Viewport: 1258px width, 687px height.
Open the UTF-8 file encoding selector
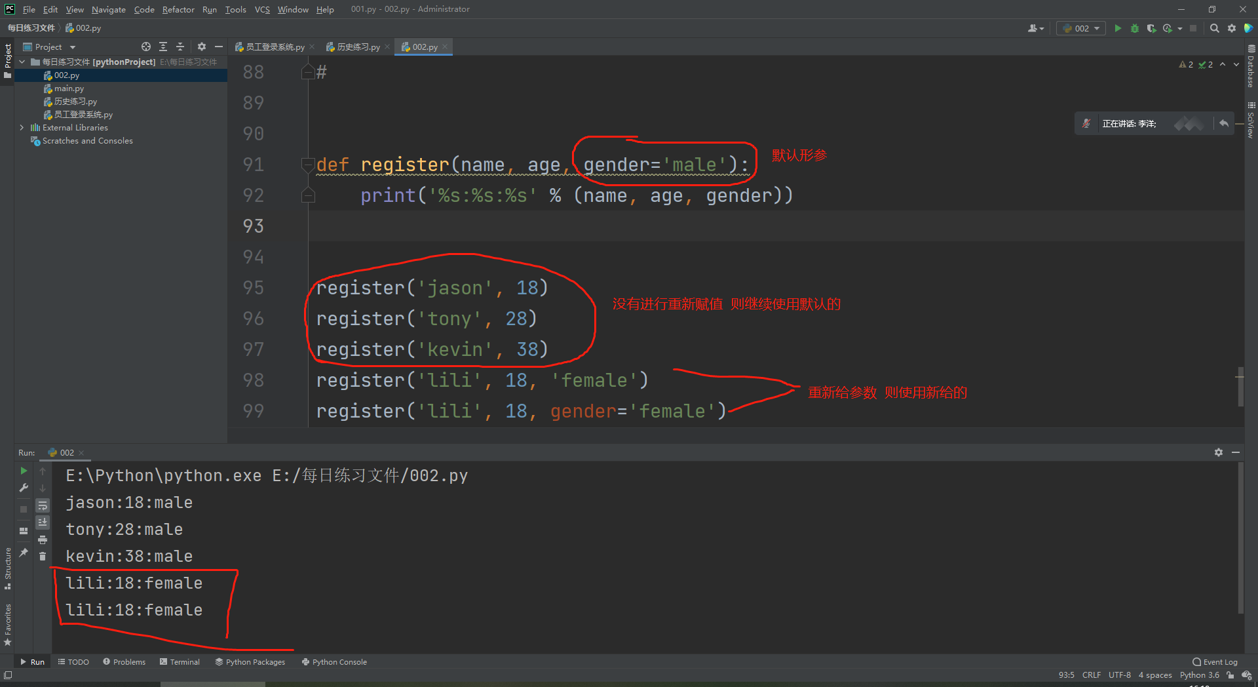(x=1119, y=675)
